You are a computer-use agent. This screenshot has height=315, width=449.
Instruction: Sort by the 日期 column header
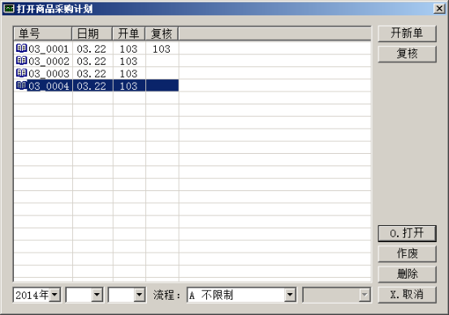[93, 34]
